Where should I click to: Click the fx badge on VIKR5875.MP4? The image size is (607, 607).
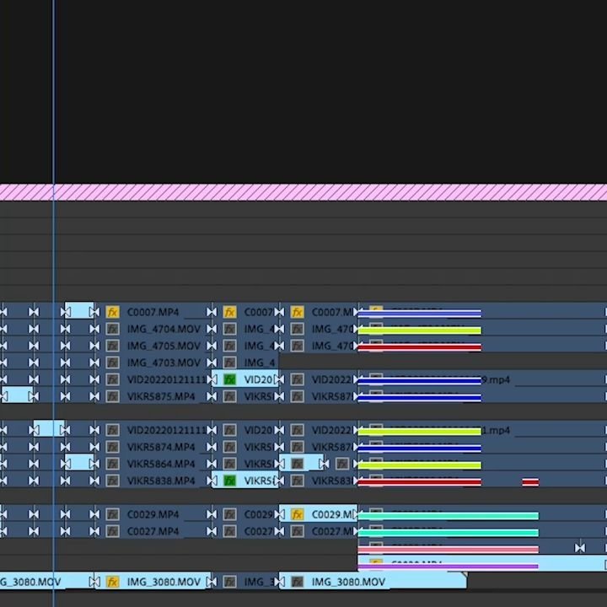(112, 396)
